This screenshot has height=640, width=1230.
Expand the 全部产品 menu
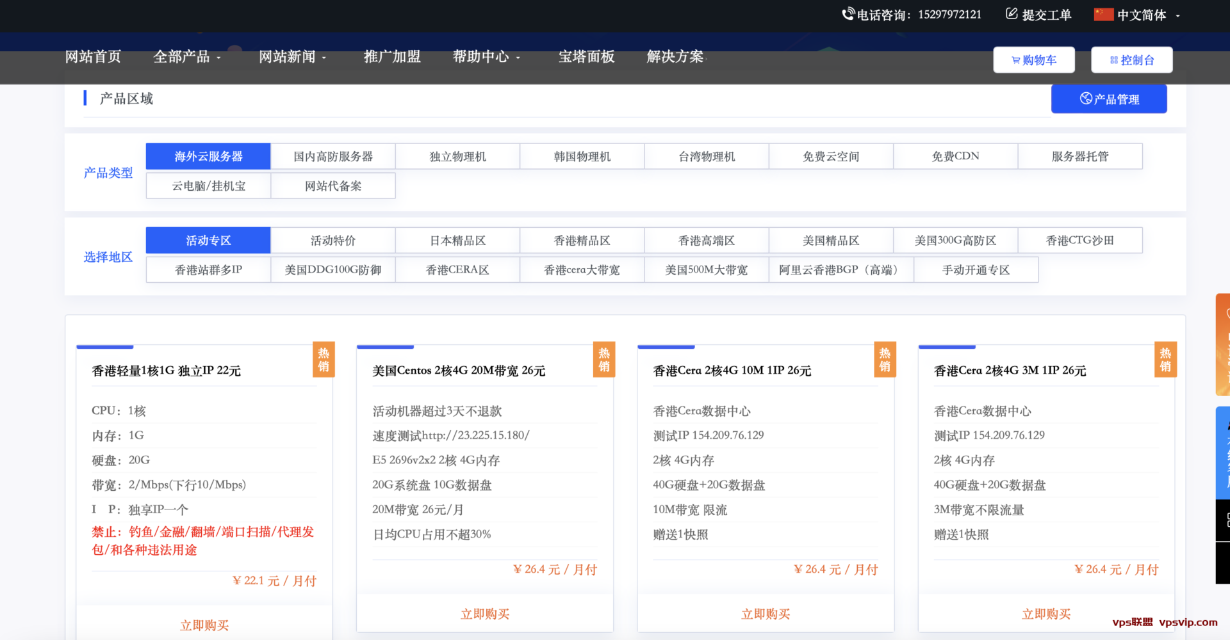click(x=187, y=57)
